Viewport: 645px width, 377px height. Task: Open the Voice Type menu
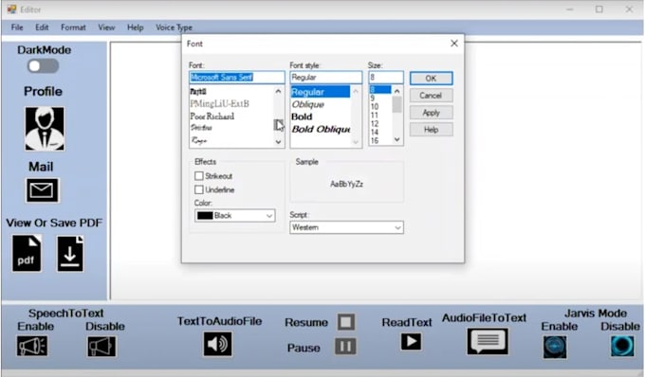coord(174,27)
